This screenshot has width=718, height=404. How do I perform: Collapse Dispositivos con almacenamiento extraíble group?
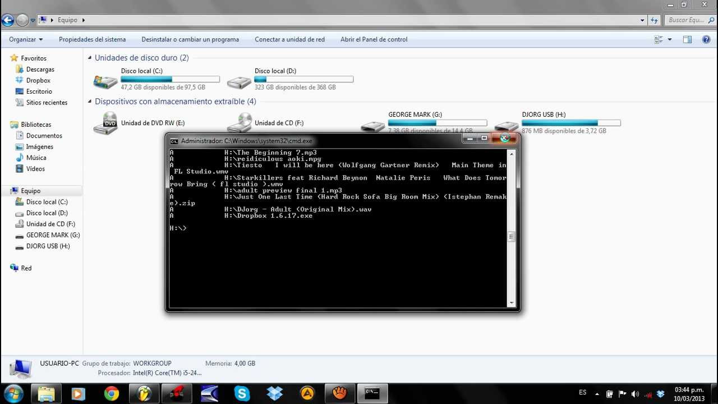coord(90,102)
